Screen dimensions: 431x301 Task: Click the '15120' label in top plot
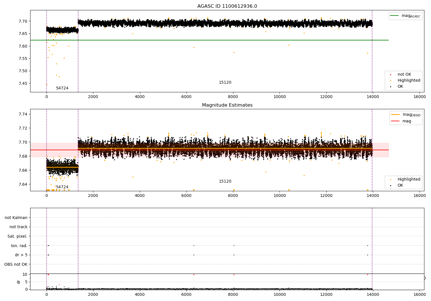point(225,83)
